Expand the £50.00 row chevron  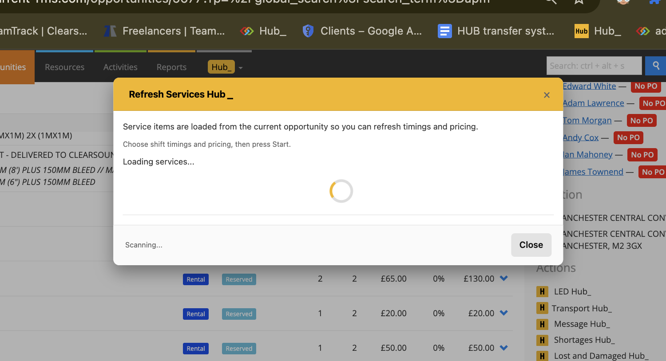[503, 348]
